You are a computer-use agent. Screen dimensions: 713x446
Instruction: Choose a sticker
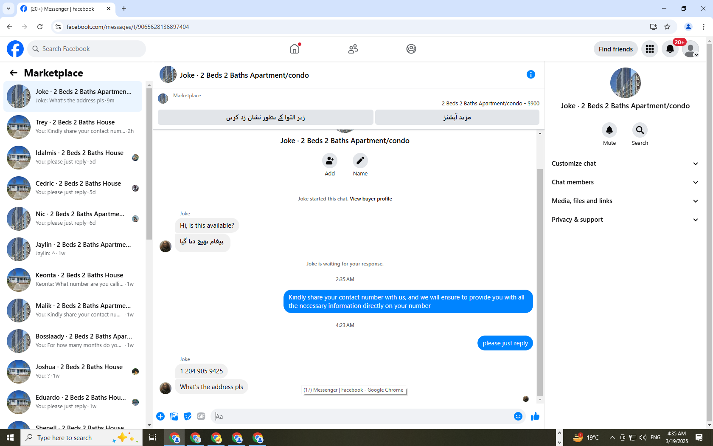point(188,416)
